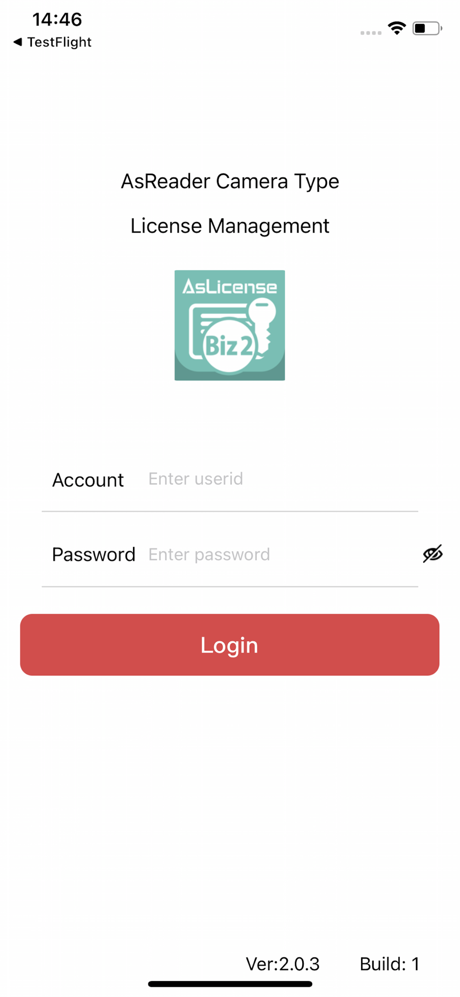Tap the Biz2 circle badge in the logo

[230, 345]
